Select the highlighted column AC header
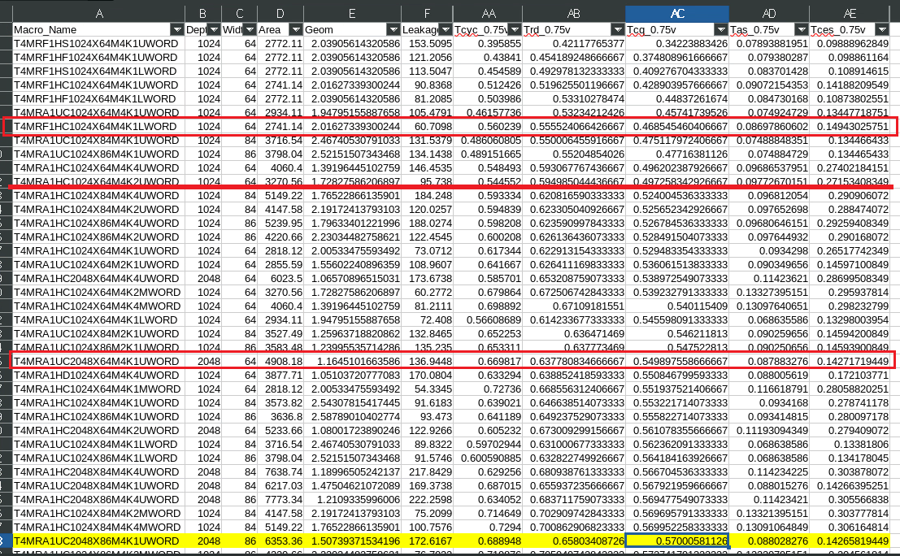Viewport: 900px width, 556px height. [676, 14]
